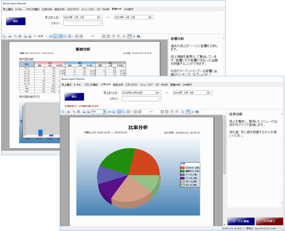Click the アプリ終了 button

[x=269, y=220]
